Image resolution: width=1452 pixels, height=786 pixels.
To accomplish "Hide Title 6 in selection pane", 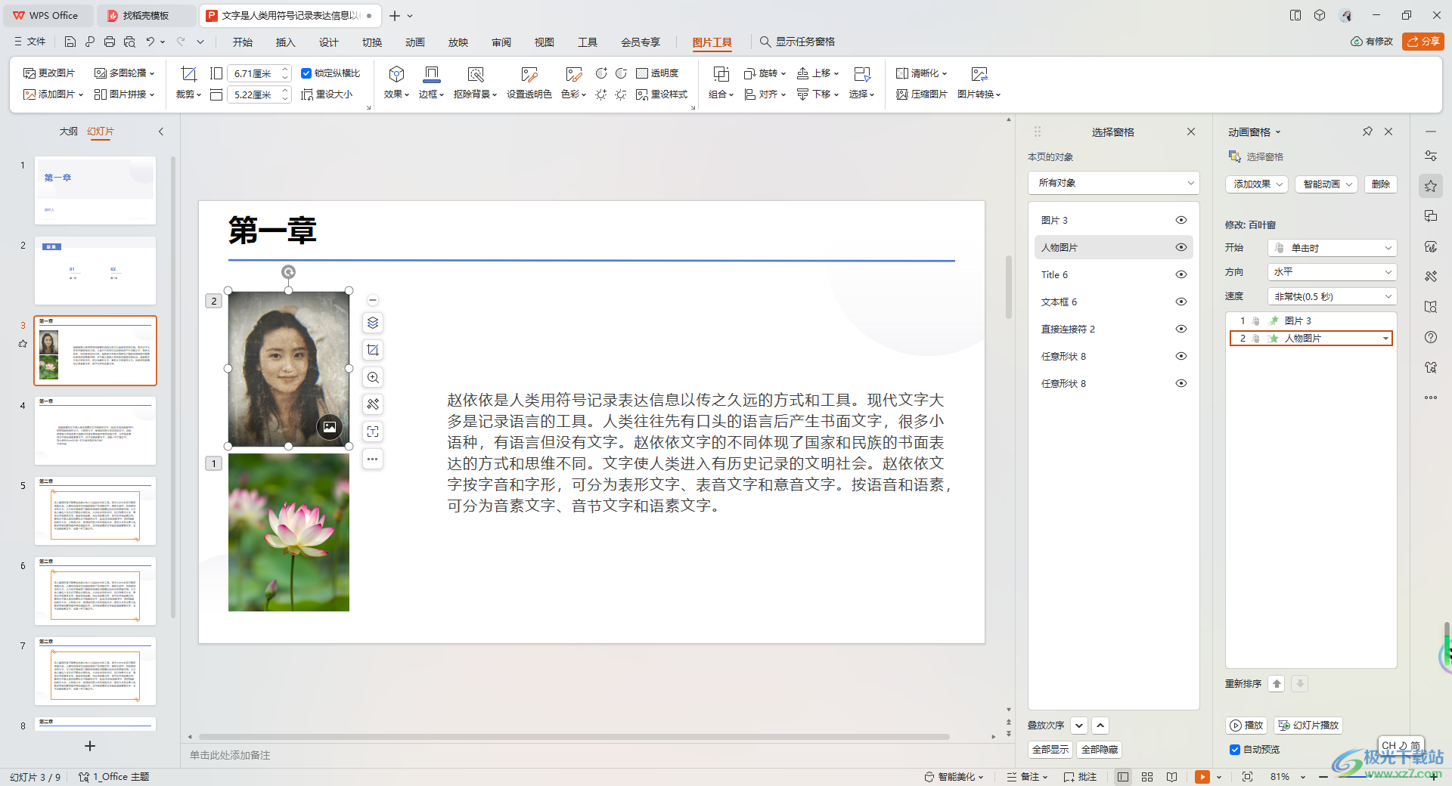I will 1181,274.
